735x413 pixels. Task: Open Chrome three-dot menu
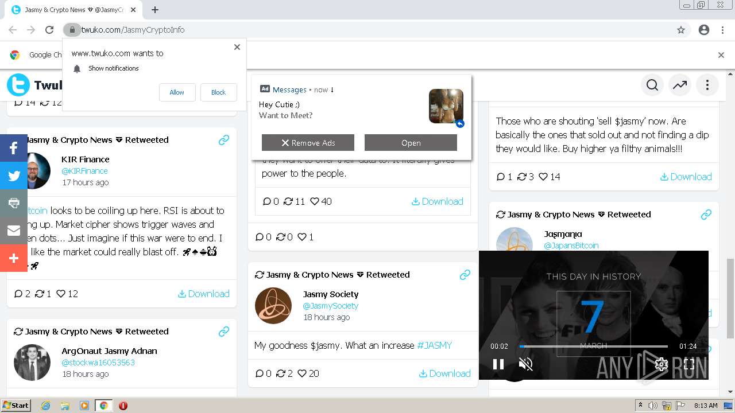pyautogui.click(x=722, y=30)
